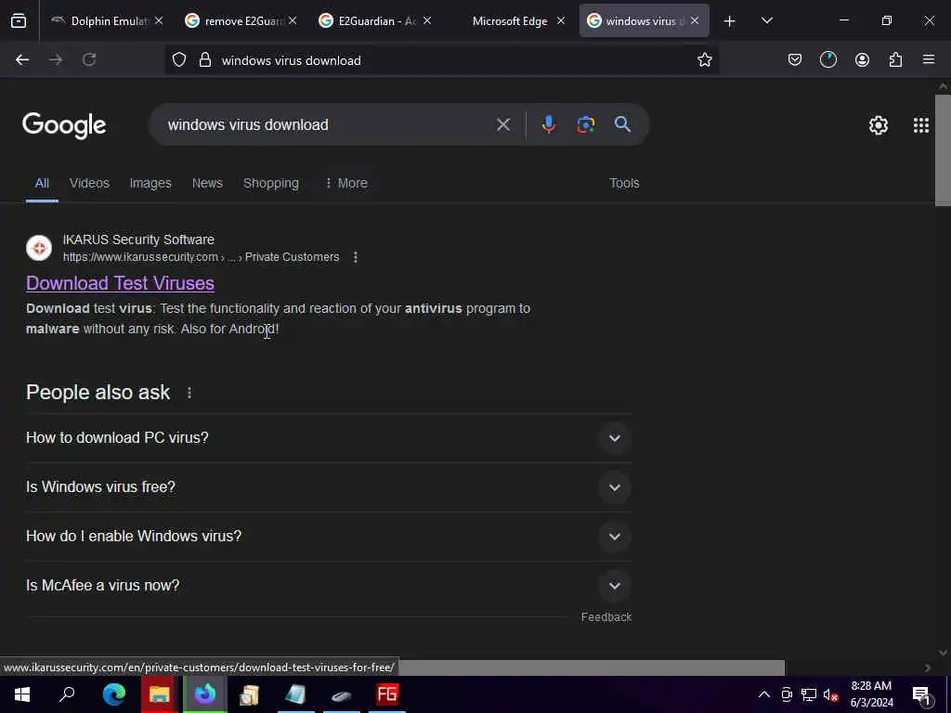Submit search with the magnifier icon

pos(622,124)
